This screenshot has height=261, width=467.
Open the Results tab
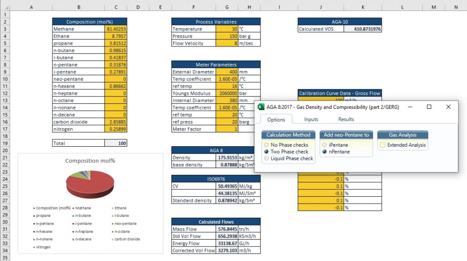point(346,119)
